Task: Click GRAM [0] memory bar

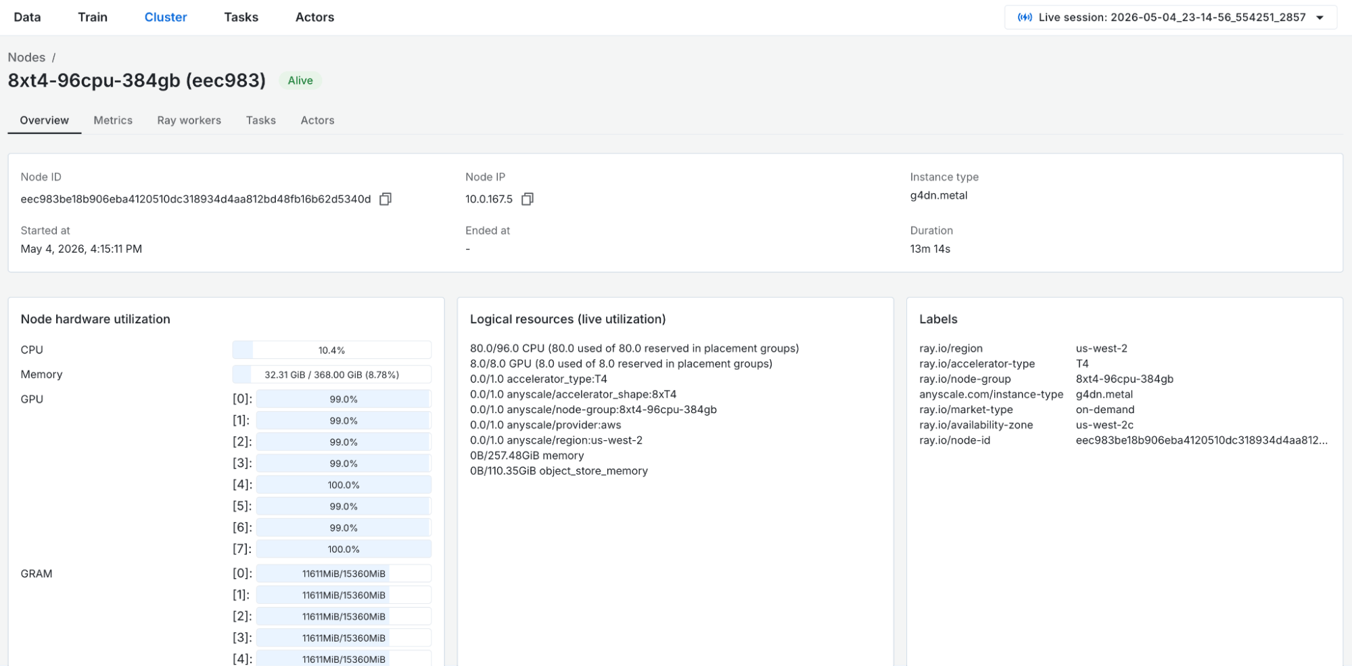Action: click(344, 574)
